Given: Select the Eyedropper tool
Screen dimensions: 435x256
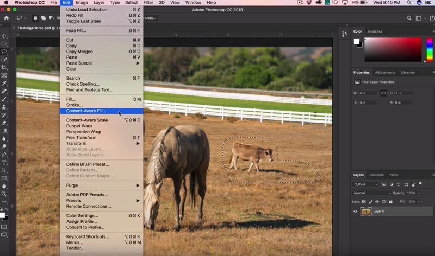Looking at the screenshot, I should pyautogui.click(x=4, y=84).
